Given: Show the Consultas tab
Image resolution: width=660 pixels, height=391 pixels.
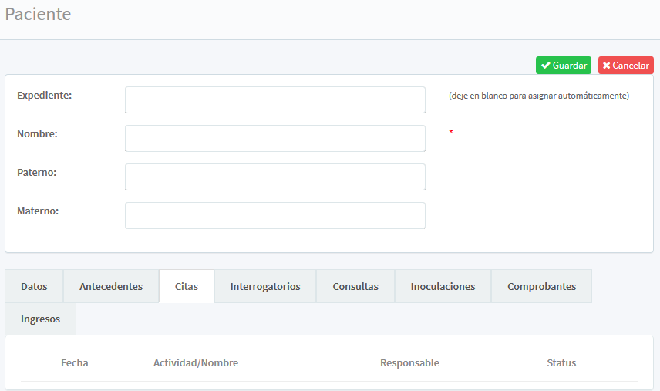Looking at the screenshot, I should coord(355,286).
